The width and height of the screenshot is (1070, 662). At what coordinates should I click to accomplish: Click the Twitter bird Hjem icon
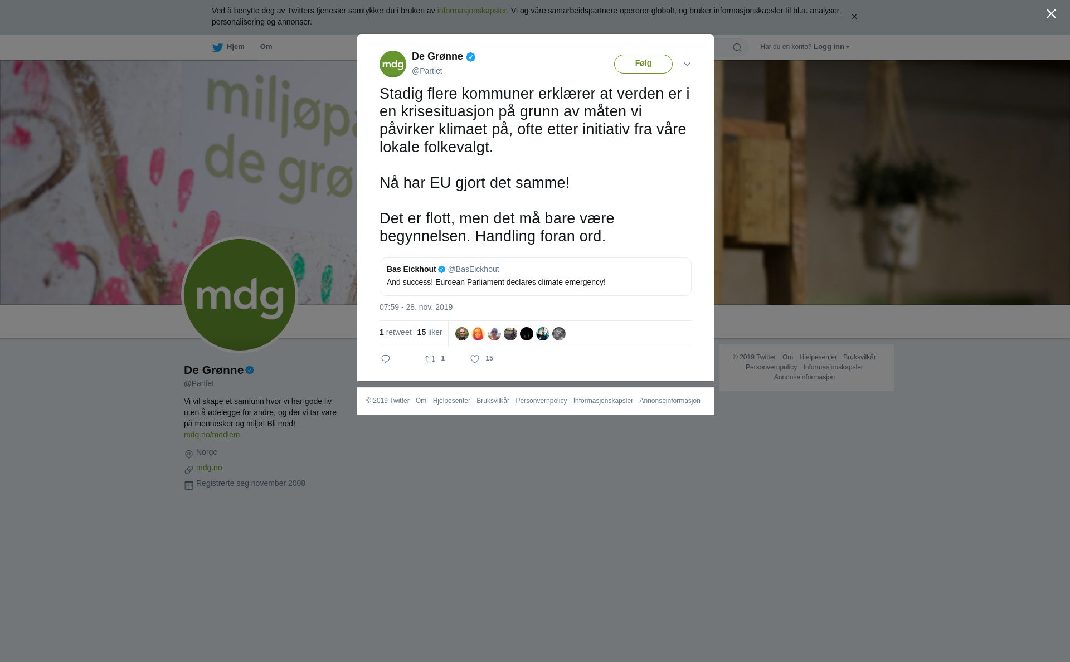(x=217, y=47)
